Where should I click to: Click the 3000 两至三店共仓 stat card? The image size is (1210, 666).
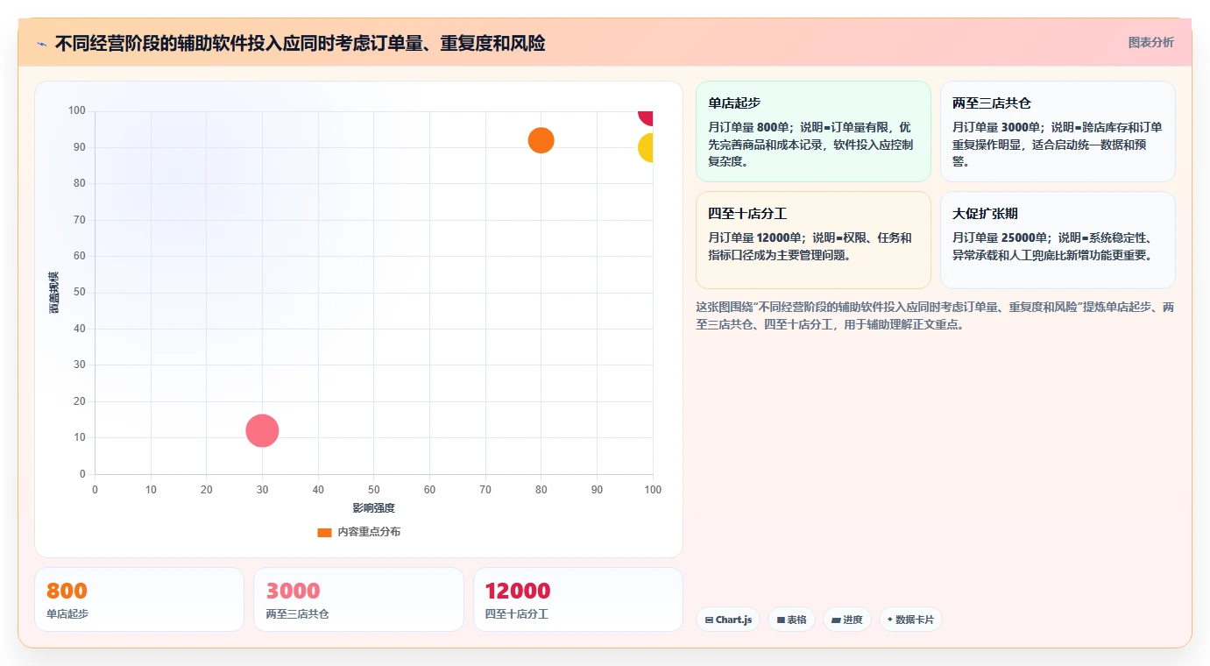click(358, 599)
